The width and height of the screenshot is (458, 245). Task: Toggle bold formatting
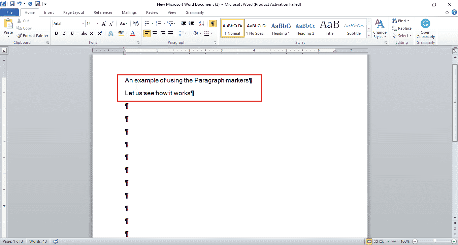[x=56, y=33]
